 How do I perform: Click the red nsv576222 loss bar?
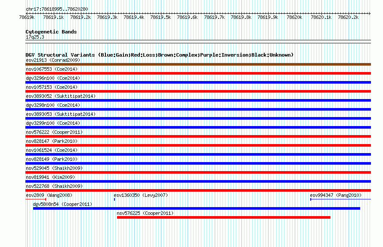[198, 136]
